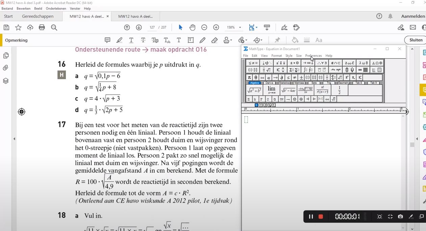Select the replace text with note tool
This screenshot has height=231, width=426.
pos(155,40)
